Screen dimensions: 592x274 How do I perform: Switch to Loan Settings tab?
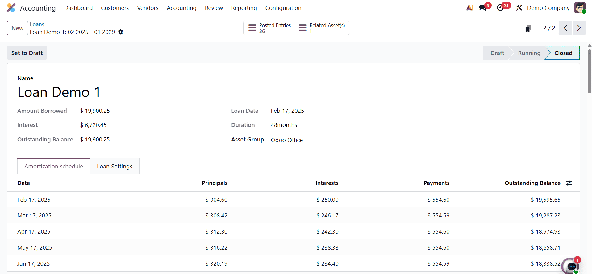click(115, 166)
